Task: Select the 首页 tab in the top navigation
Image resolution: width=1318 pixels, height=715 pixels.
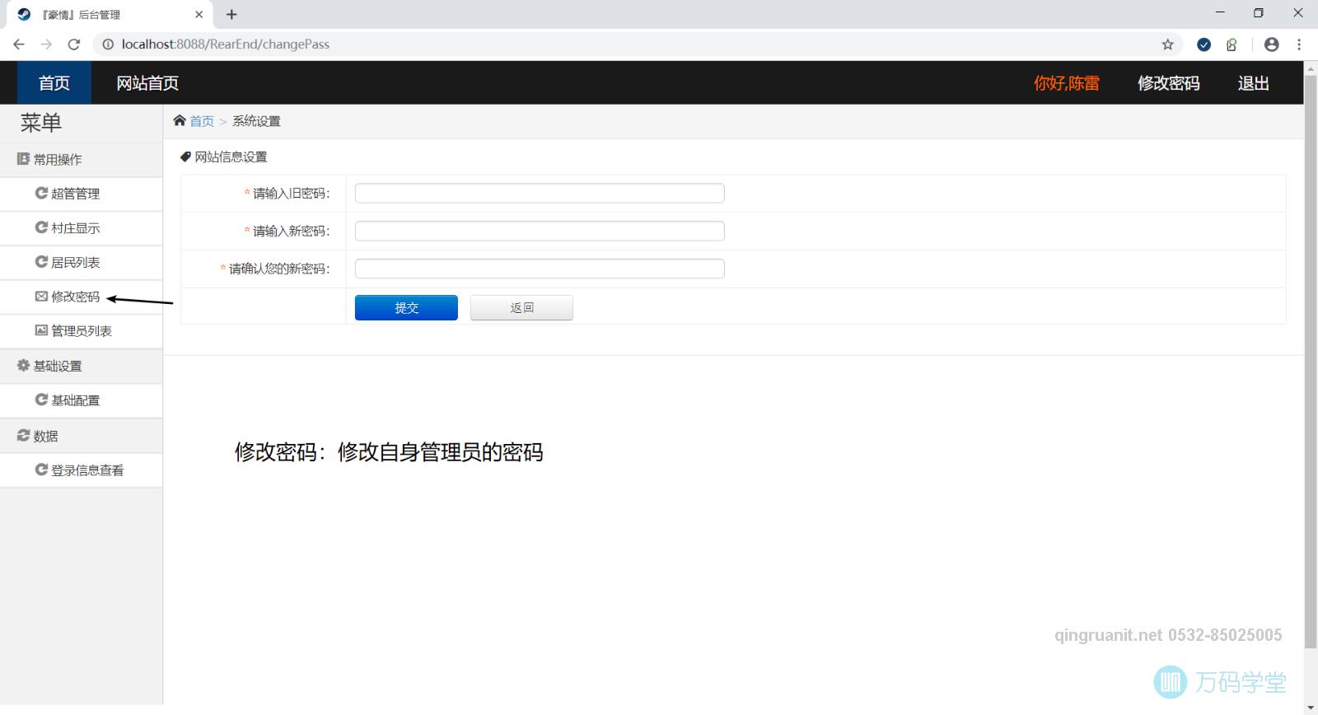Action: tap(54, 83)
